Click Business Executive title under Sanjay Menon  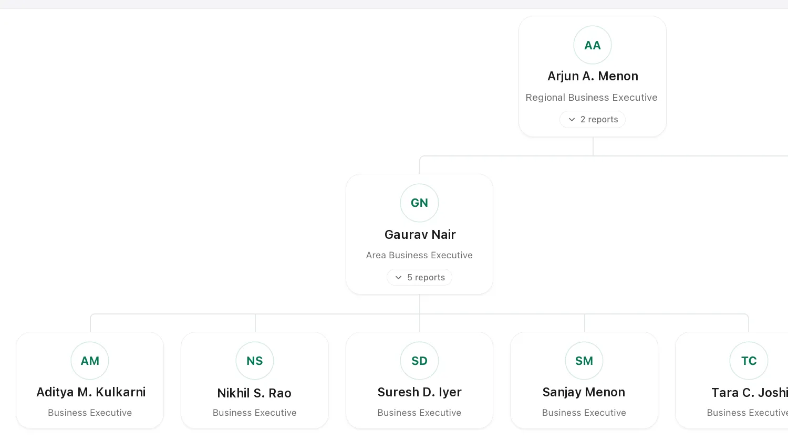coord(584,413)
